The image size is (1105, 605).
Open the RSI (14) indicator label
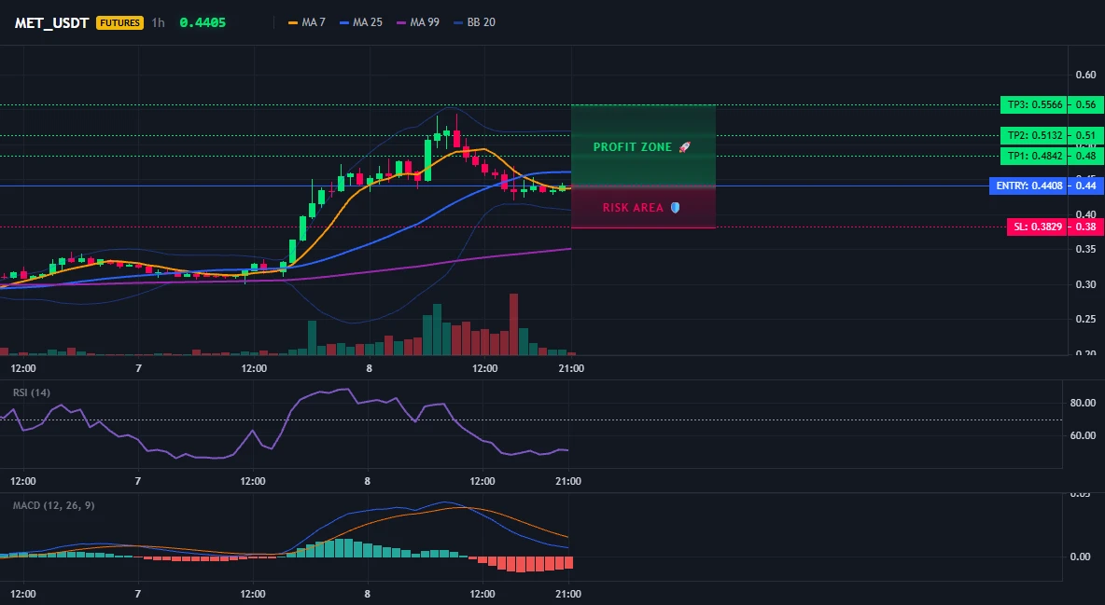click(32, 392)
